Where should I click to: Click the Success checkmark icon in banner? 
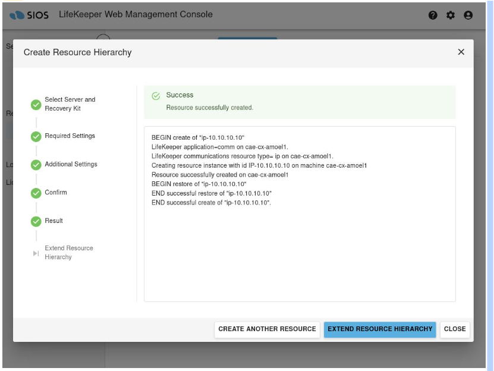click(156, 96)
